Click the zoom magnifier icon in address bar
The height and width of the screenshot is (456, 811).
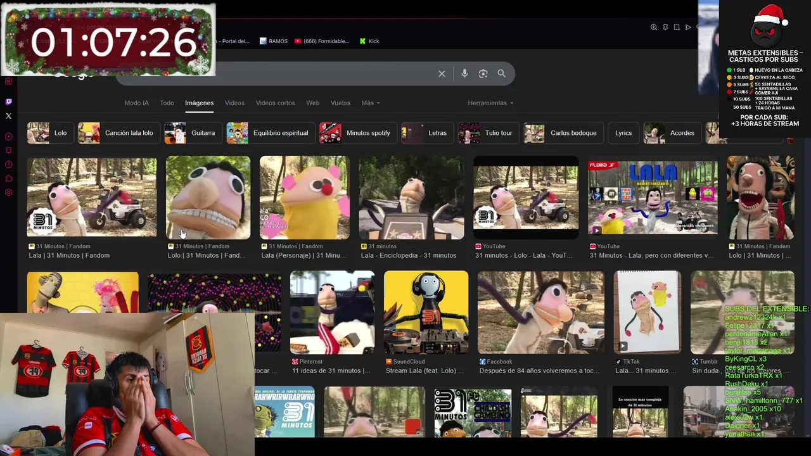(654, 27)
